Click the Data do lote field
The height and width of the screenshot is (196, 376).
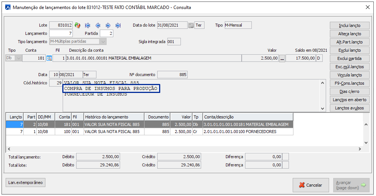172,25
